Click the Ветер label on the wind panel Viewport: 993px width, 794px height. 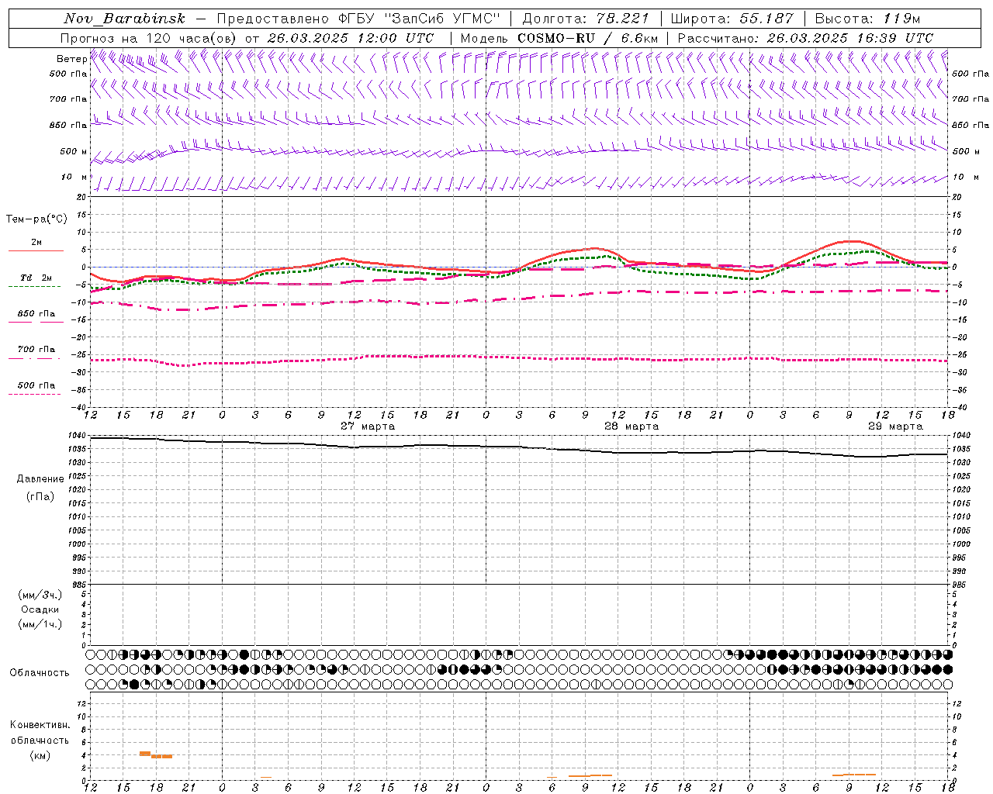[x=71, y=59]
